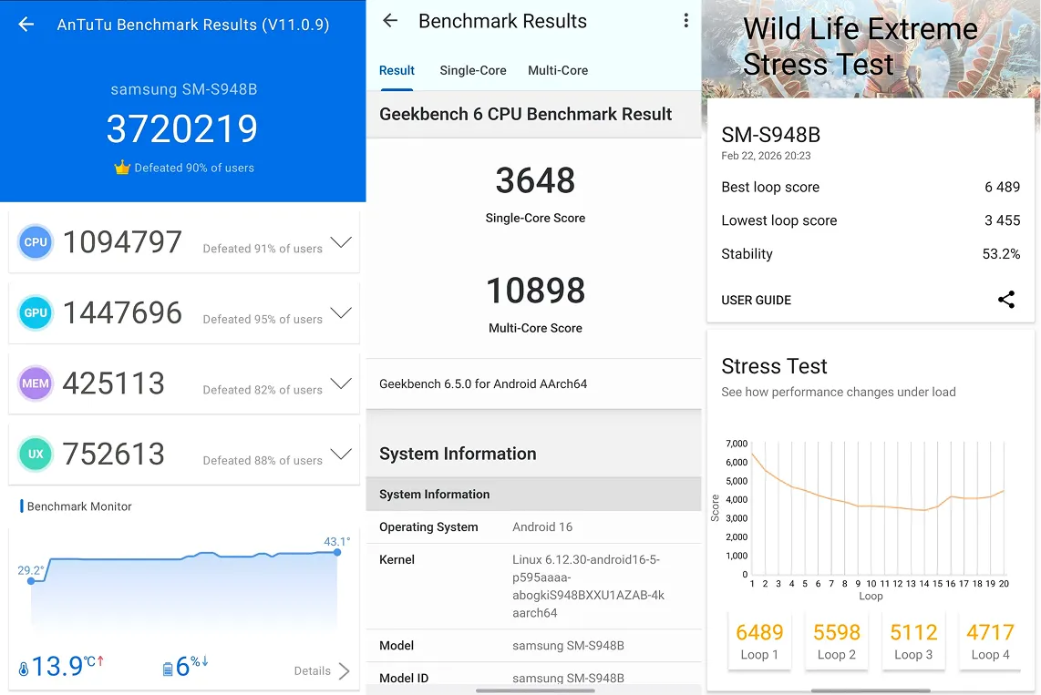Image resolution: width=1041 pixels, height=695 pixels.
Task: Tap the Wild Life Extreme Stress Test title
Action: (860, 46)
